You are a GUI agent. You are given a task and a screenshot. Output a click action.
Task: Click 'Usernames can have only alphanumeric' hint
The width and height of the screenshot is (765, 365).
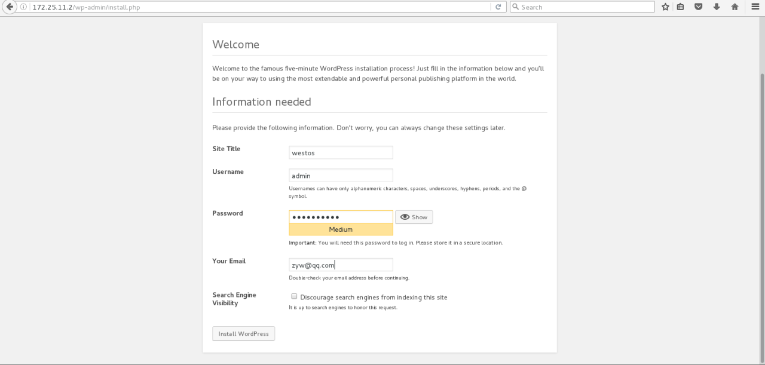[408, 192]
